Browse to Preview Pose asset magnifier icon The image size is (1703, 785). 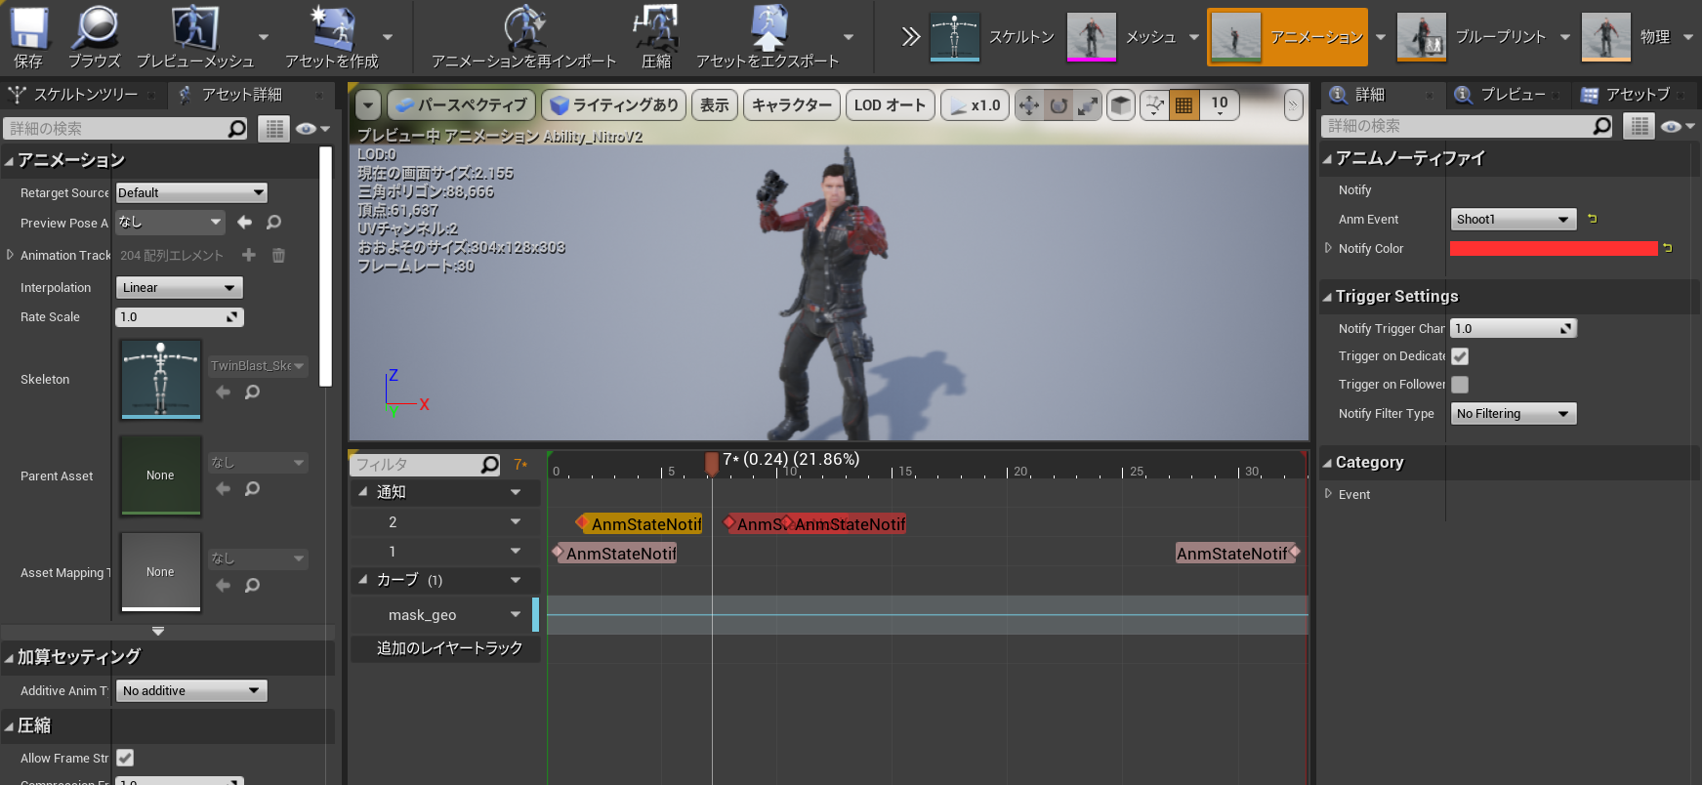(x=274, y=223)
